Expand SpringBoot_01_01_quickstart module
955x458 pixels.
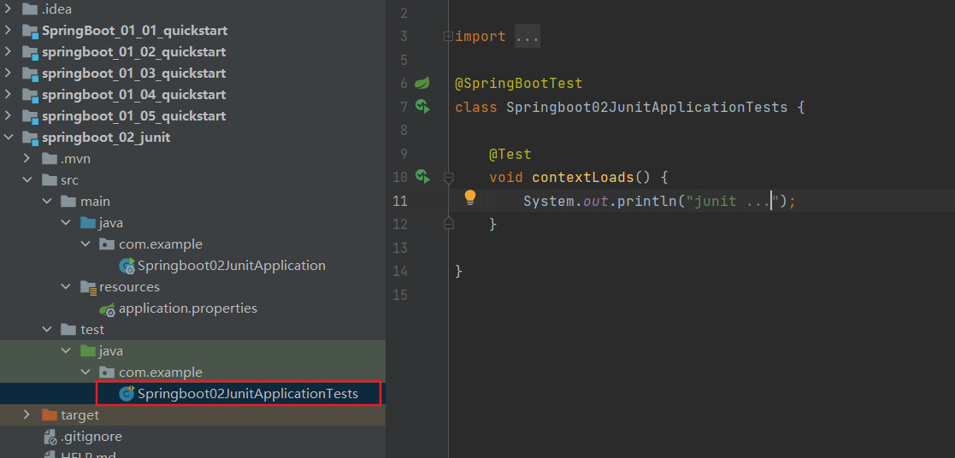[x=8, y=31]
